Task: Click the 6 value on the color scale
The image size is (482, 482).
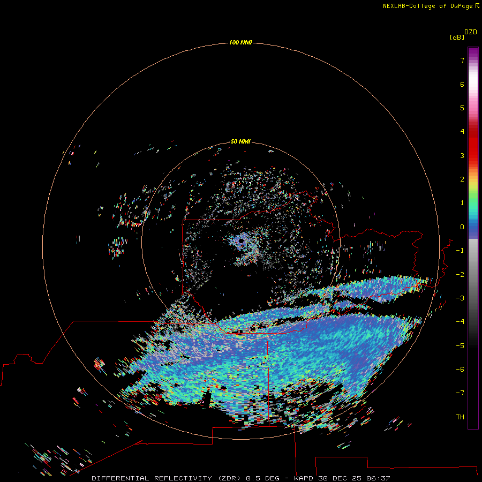Action: coord(462,84)
